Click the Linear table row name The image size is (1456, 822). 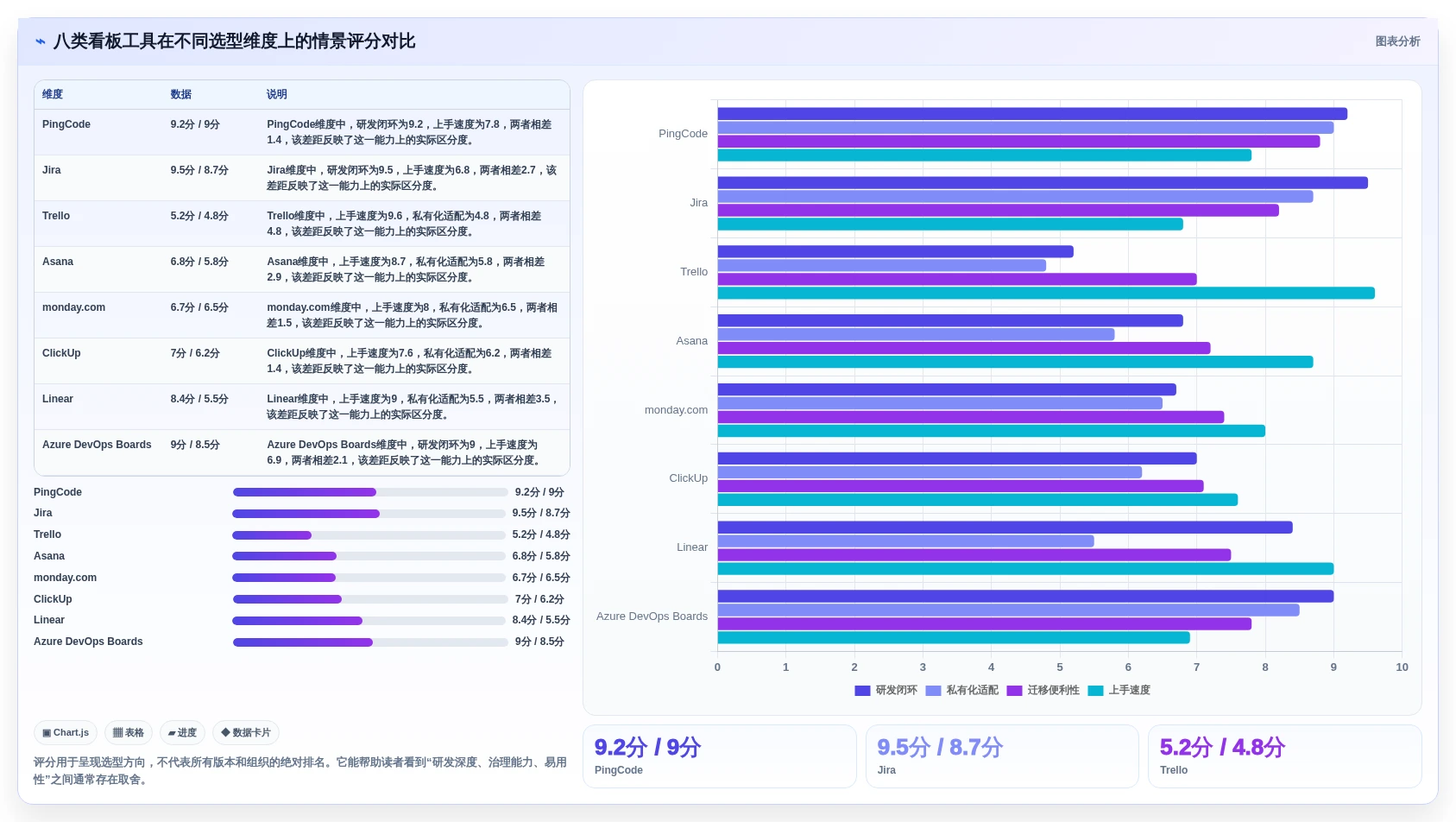pos(58,399)
